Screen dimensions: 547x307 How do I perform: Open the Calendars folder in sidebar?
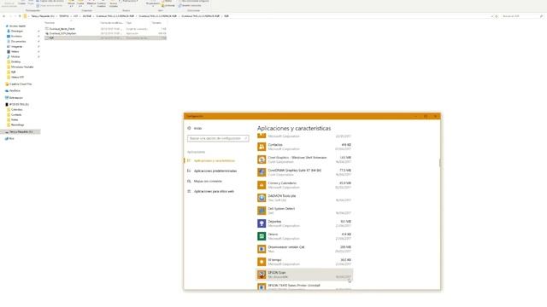[16, 109]
